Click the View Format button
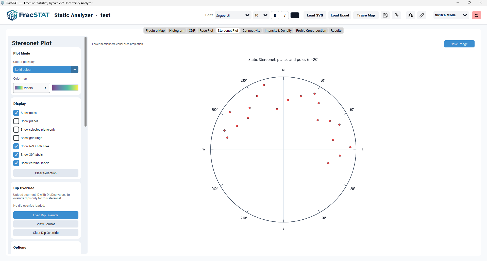The height and width of the screenshot is (262, 487). pos(46,224)
